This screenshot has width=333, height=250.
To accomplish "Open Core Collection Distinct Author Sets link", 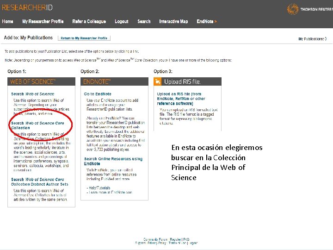I will pos(39,182).
